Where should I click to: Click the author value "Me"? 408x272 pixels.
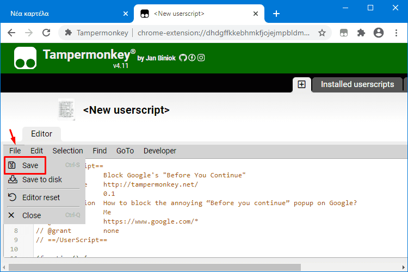(x=107, y=212)
